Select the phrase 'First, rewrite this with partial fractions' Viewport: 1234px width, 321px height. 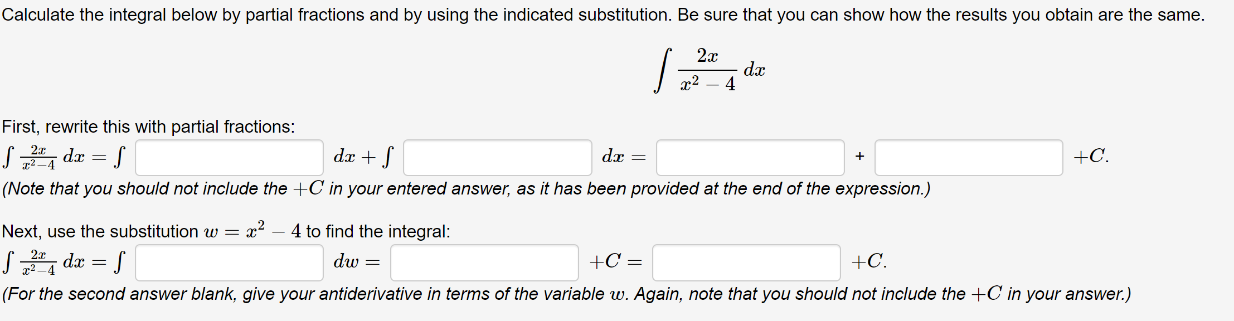148,127
